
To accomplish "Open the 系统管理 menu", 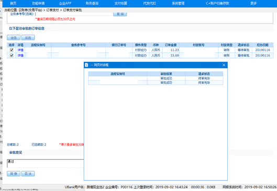I will [x=178, y=3].
